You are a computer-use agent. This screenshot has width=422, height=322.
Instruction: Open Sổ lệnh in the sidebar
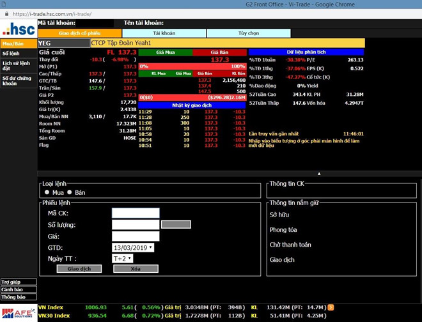11,54
